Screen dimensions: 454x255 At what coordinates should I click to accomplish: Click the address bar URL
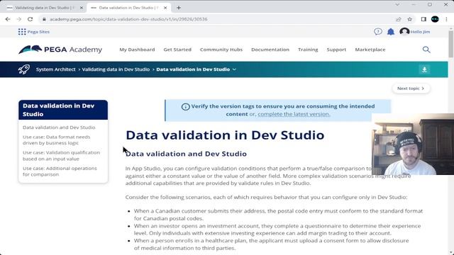click(128, 19)
